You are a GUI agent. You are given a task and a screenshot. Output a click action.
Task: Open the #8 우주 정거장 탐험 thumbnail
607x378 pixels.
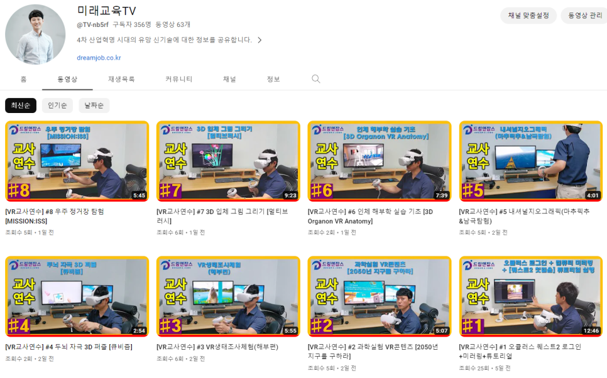point(77,161)
